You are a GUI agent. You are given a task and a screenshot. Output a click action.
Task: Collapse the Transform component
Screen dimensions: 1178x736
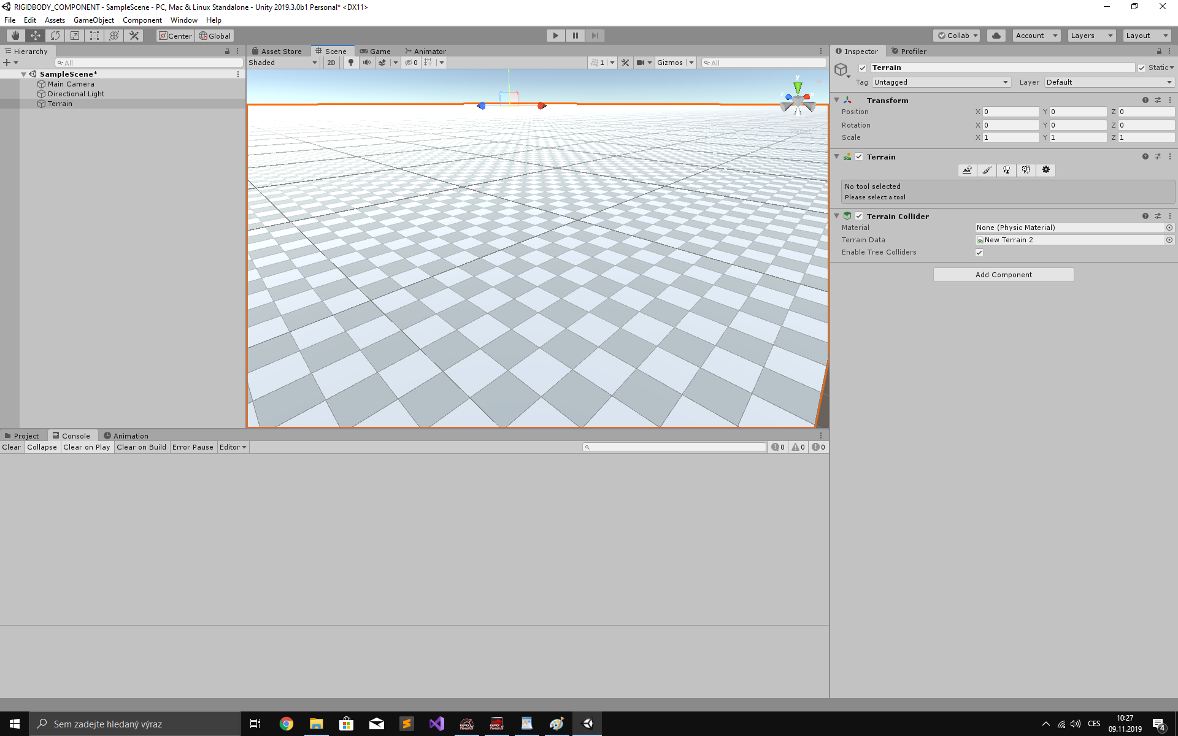(x=837, y=99)
